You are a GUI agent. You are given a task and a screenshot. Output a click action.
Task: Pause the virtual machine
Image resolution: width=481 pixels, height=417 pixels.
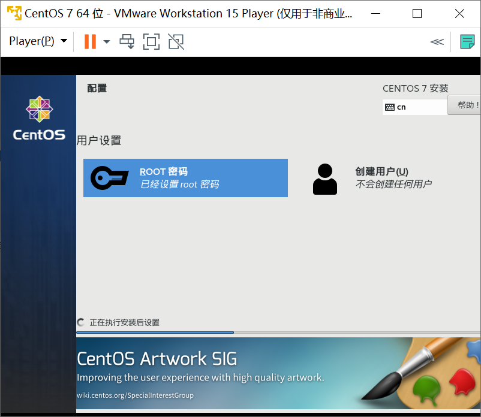click(90, 41)
